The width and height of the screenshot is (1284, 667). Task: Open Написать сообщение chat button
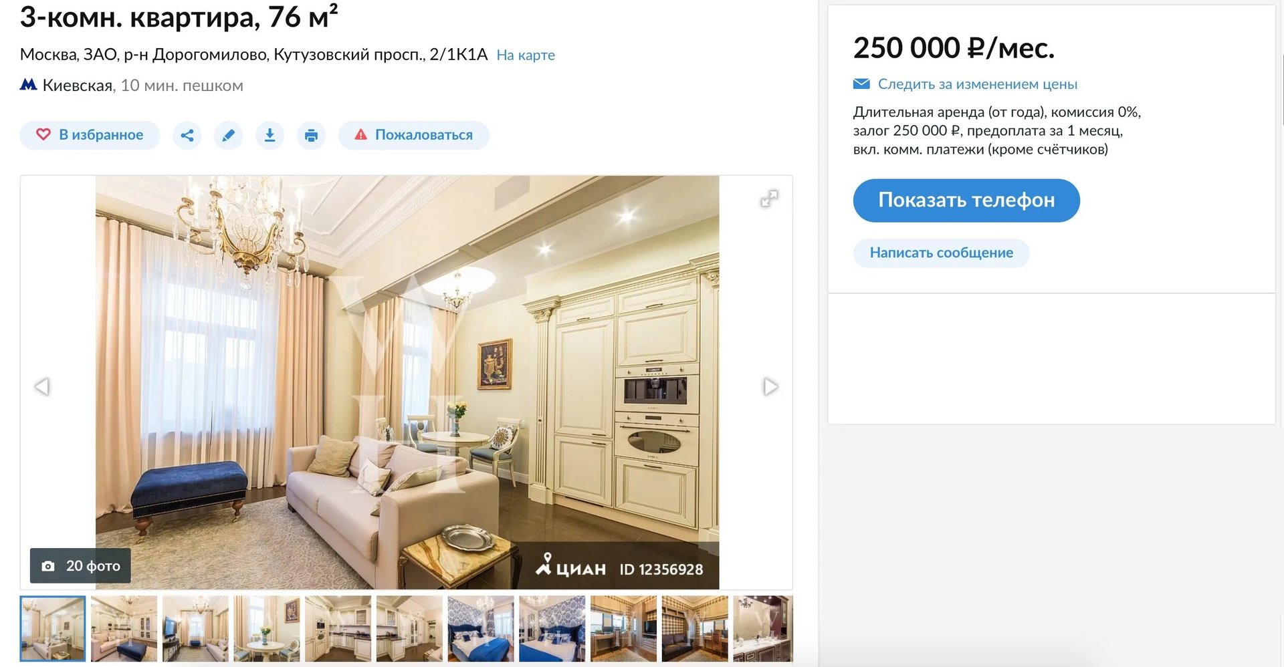[x=941, y=253]
